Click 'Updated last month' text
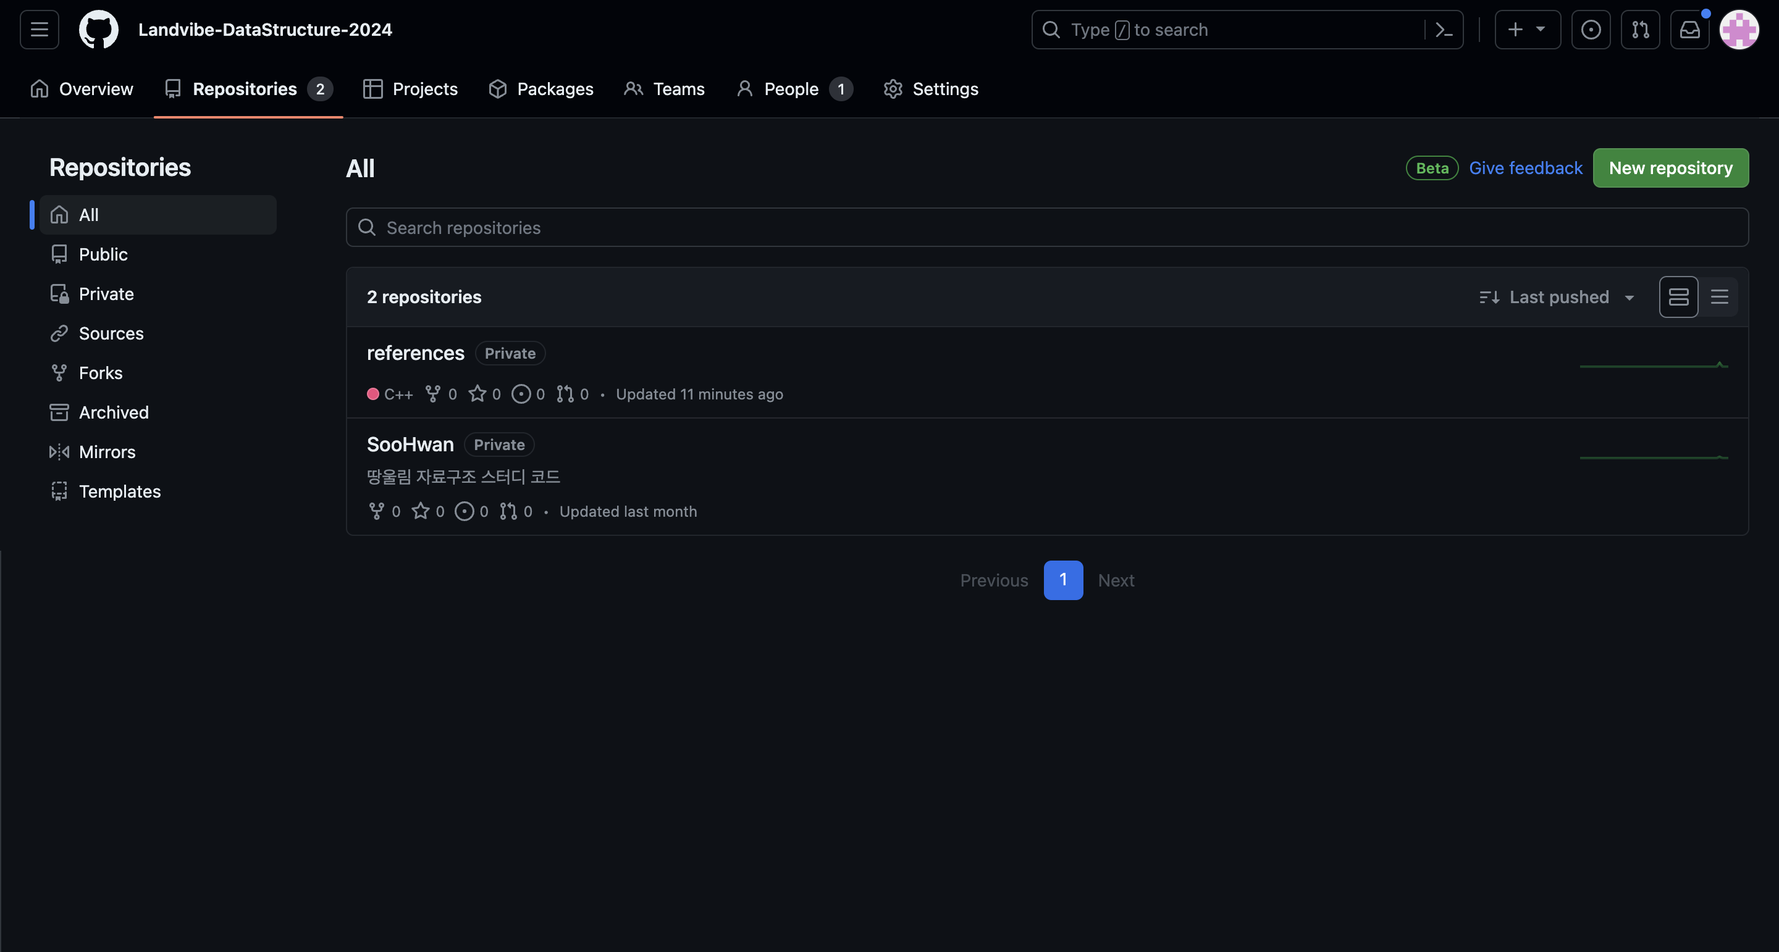Image resolution: width=1779 pixels, height=952 pixels. (x=628, y=511)
